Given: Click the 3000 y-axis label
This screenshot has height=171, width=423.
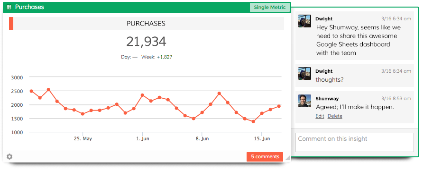Looking at the screenshot, I should 17,77.
